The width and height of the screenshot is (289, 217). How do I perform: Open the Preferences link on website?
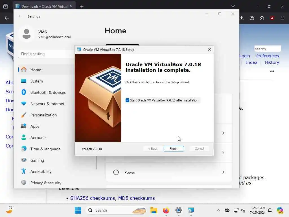tap(268, 56)
